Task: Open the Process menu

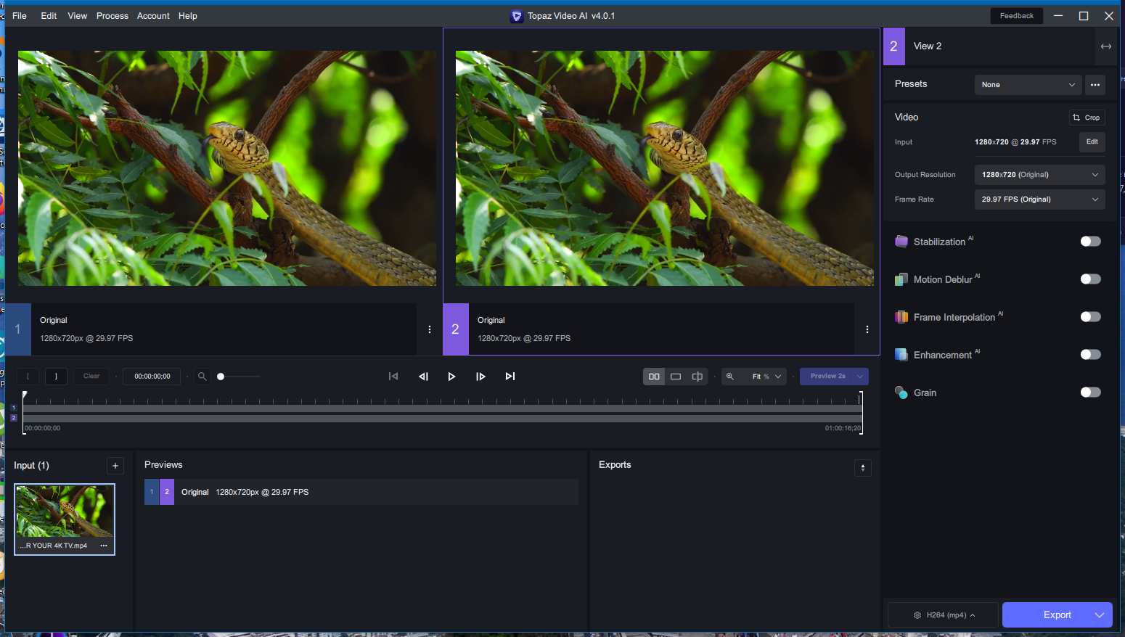Action: coord(112,16)
